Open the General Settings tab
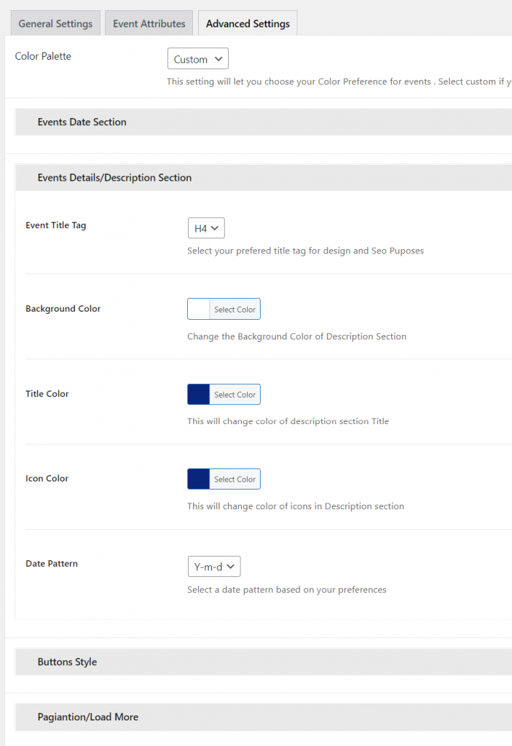 tap(55, 23)
